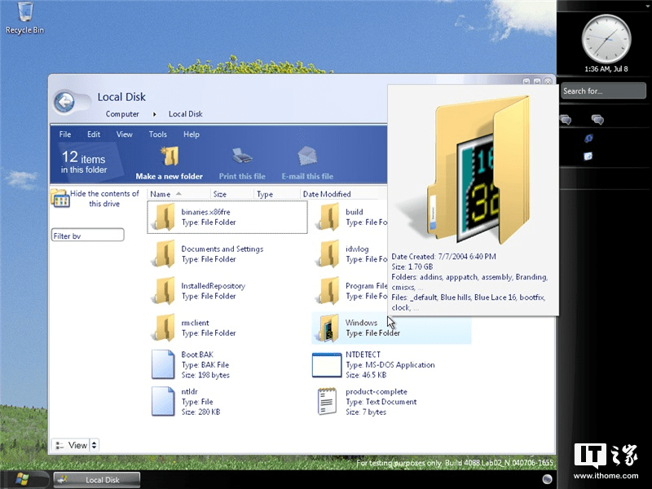Navigate to Computer via the breadcrumb link

(122, 114)
